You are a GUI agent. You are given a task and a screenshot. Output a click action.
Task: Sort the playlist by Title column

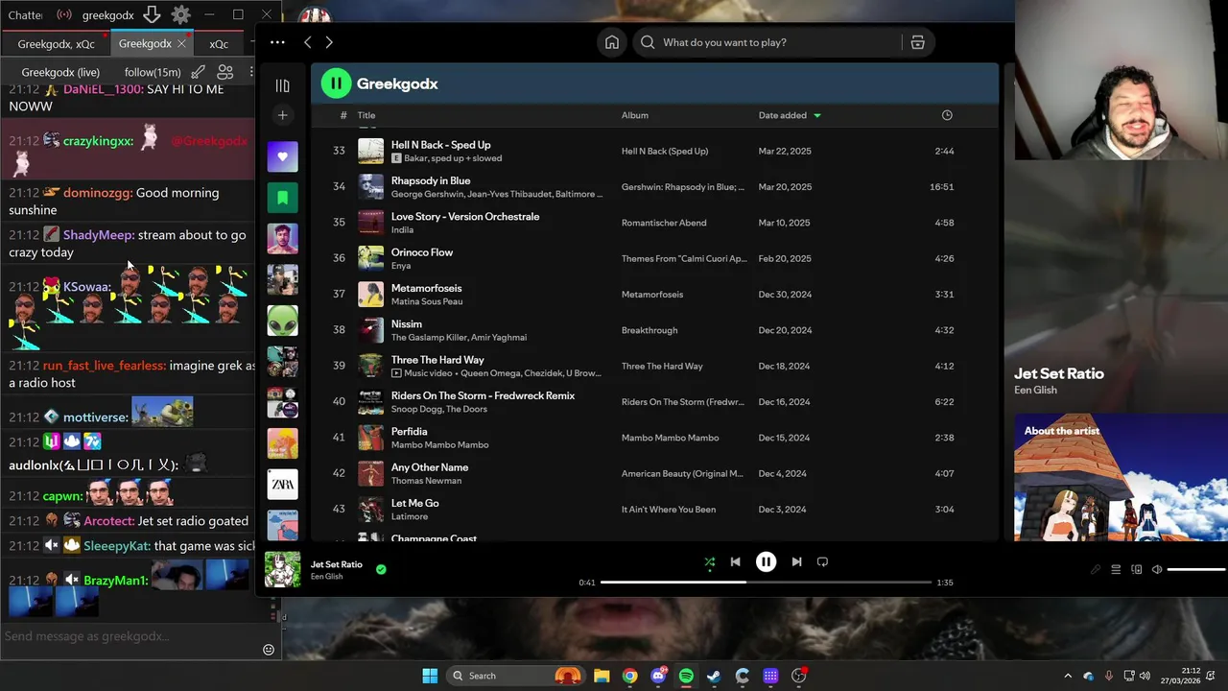(x=366, y=115)
